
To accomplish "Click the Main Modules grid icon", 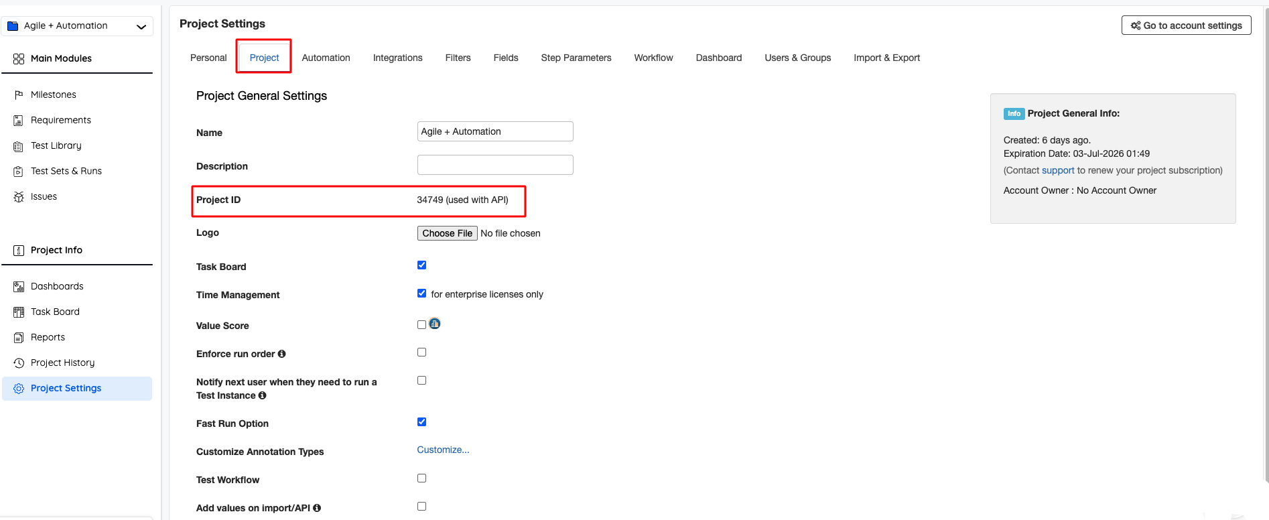I will (19, 59).
